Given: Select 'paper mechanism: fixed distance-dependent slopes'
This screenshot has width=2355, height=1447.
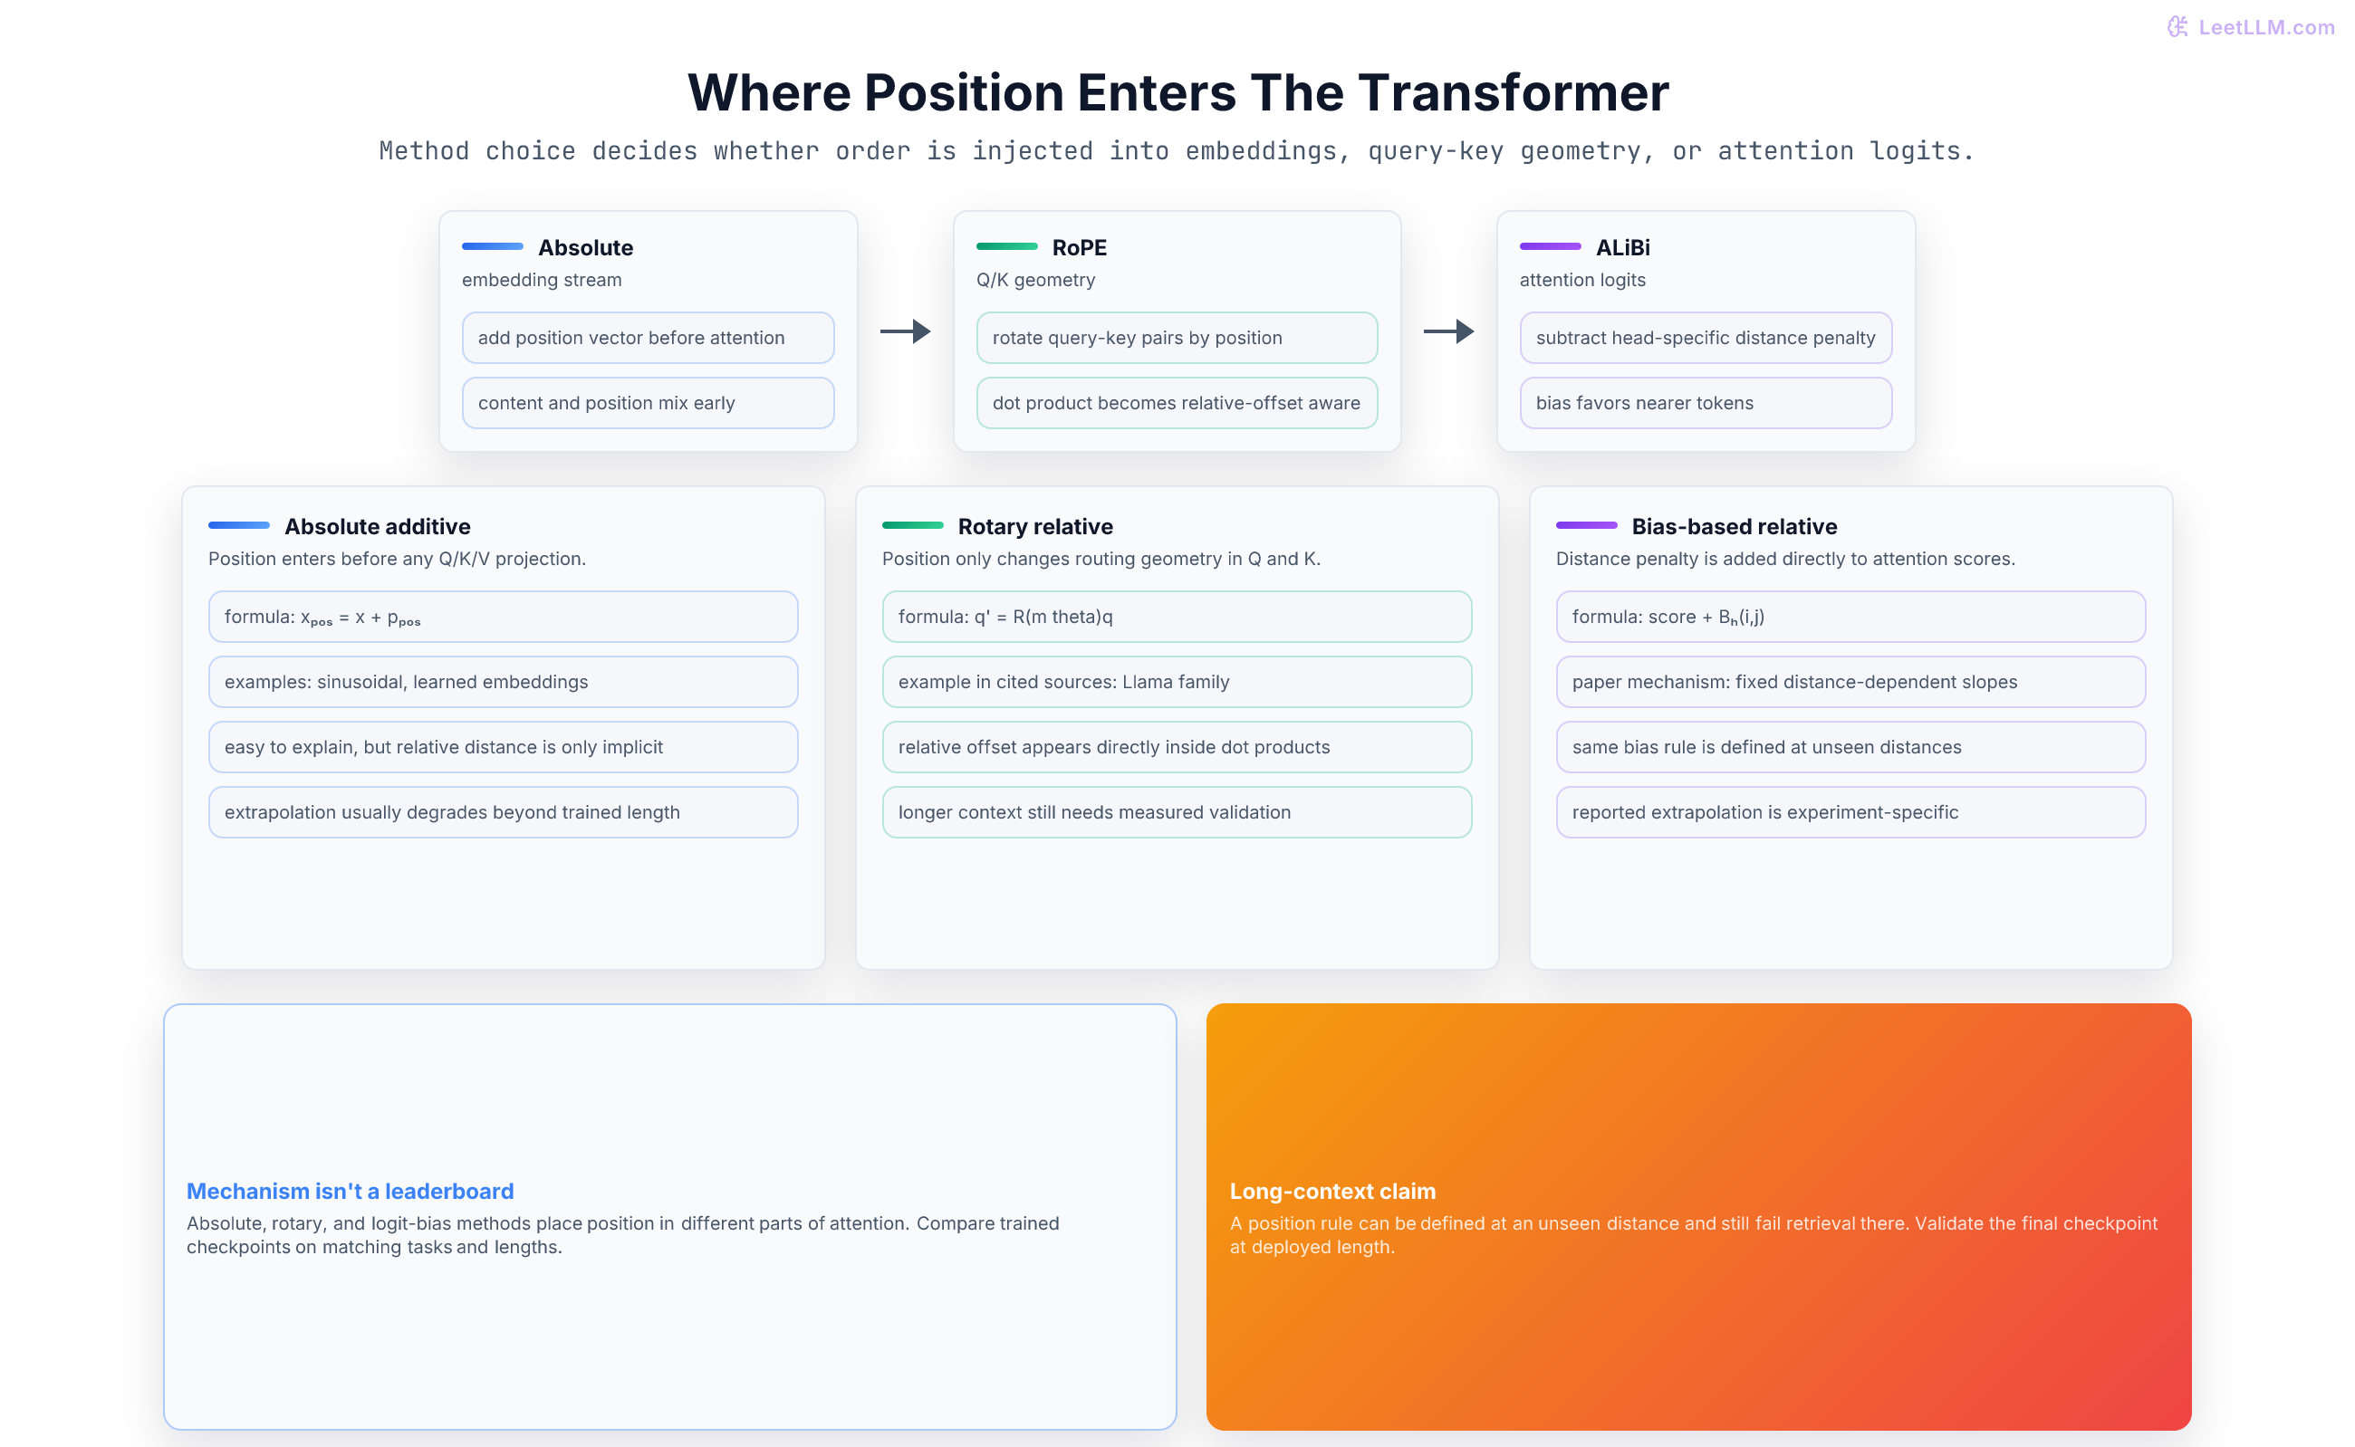Looking at the screenshot, I should pos(1850,681).
